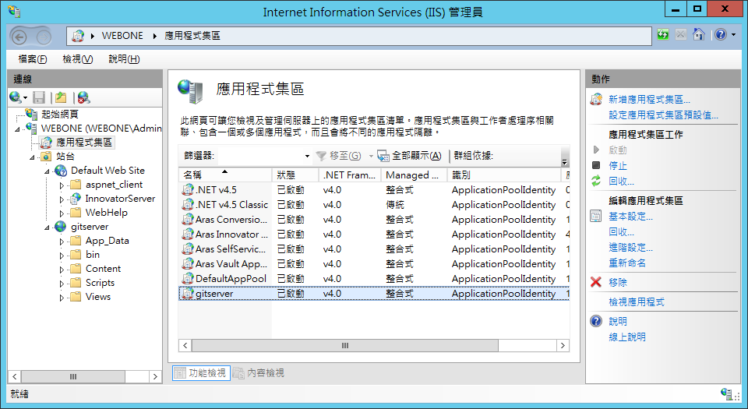Select the Aras Vault App pool row
748x409 pixels.
click(373, 263)
